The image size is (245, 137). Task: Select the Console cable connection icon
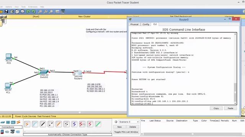click(x=35, y=124)
